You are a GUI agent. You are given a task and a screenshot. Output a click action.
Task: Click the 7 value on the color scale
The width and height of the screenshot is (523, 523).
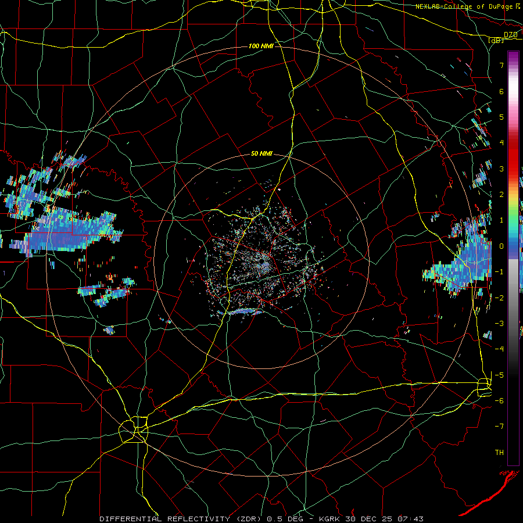[x=501, y=65]
